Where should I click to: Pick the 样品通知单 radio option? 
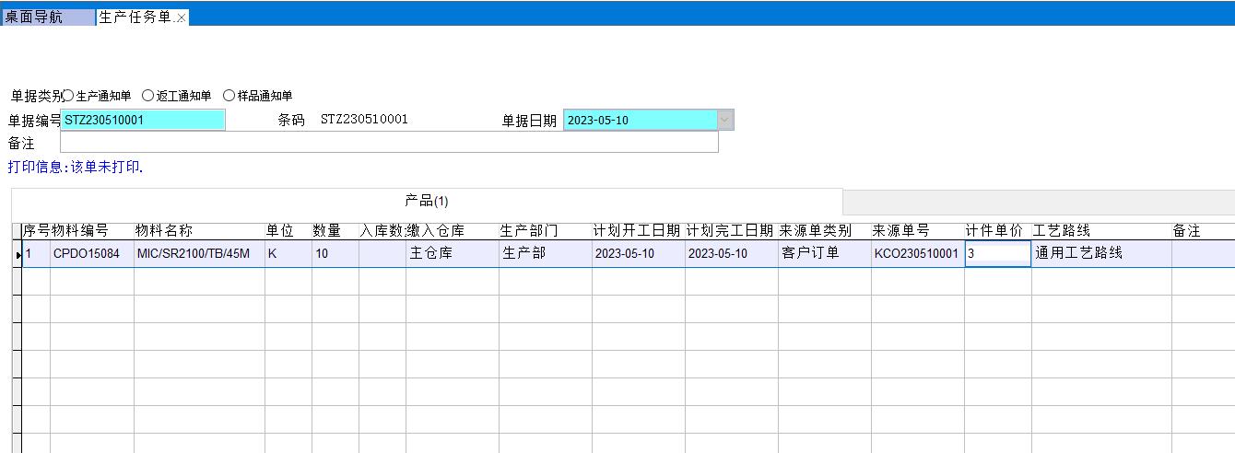point(229,96)
